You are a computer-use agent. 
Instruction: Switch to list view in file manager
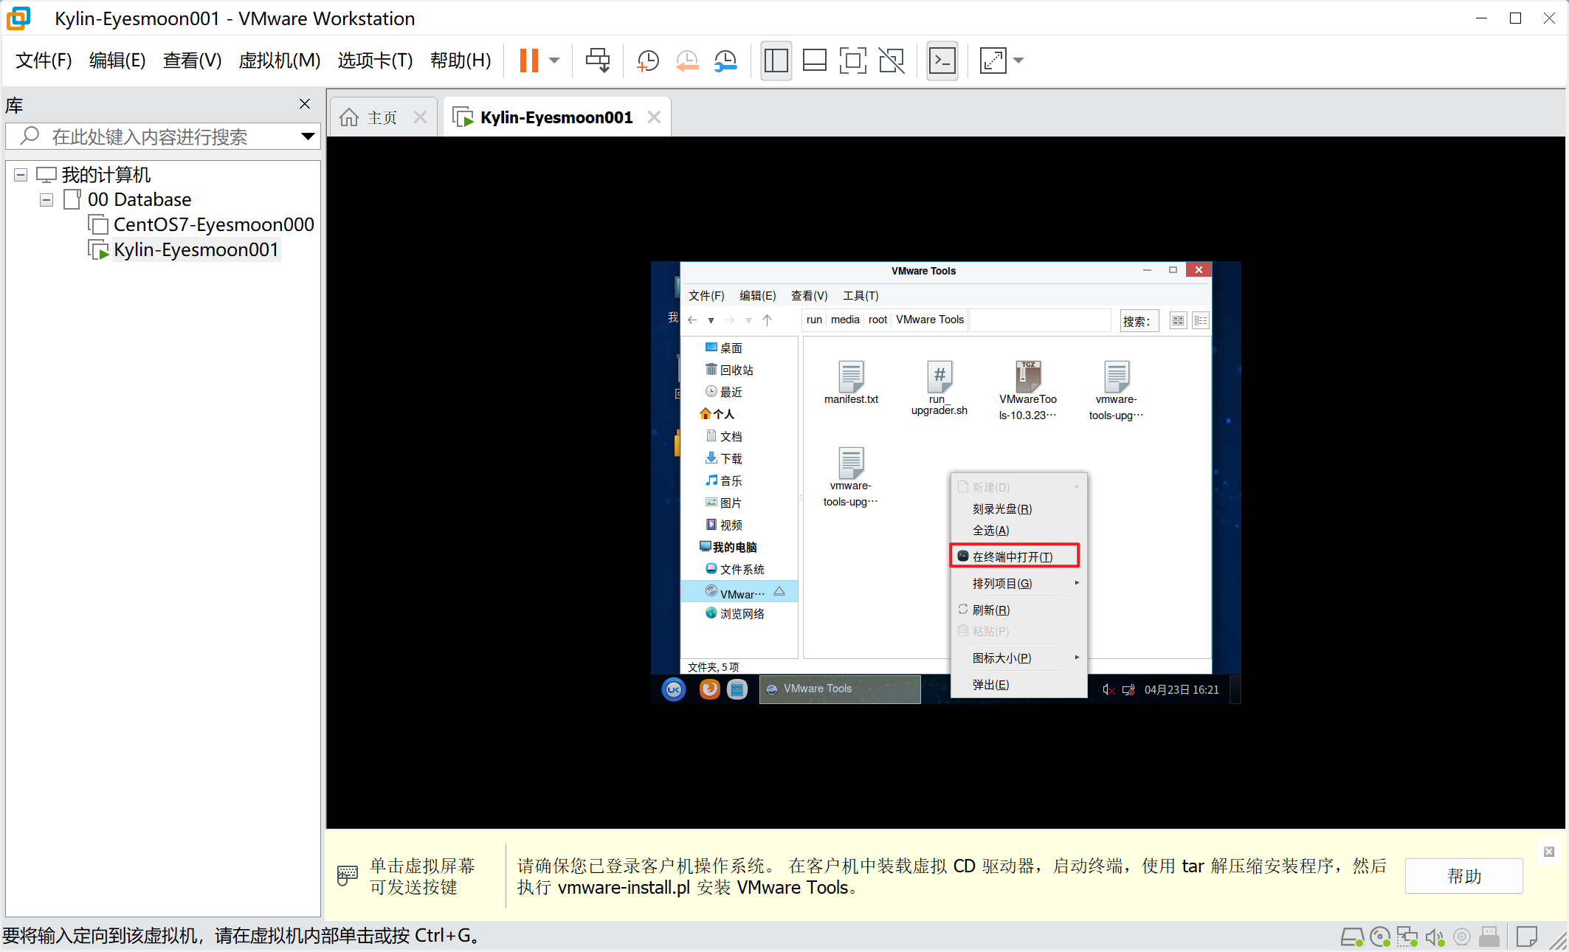pos(1201,321)
